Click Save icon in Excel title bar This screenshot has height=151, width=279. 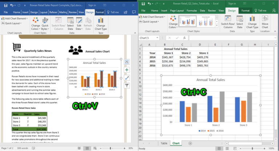[x=143, y=4]
